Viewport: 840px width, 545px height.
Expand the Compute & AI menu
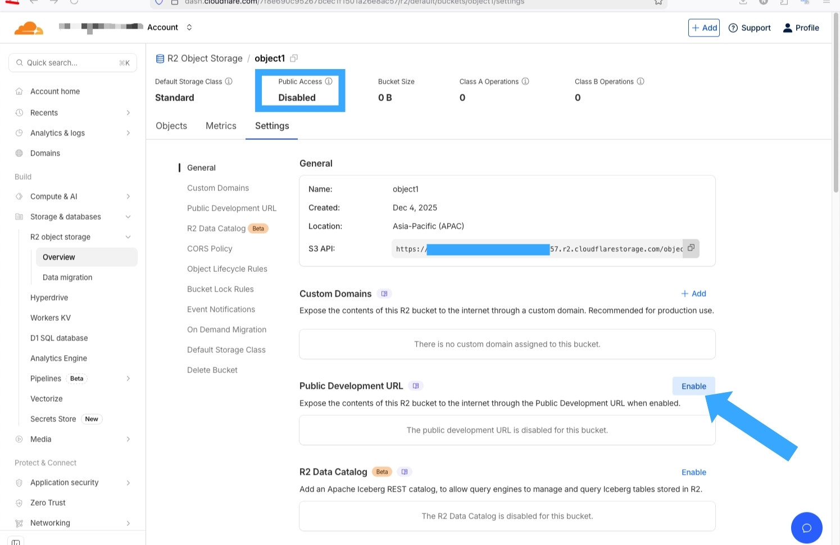(x=128, y=197)
